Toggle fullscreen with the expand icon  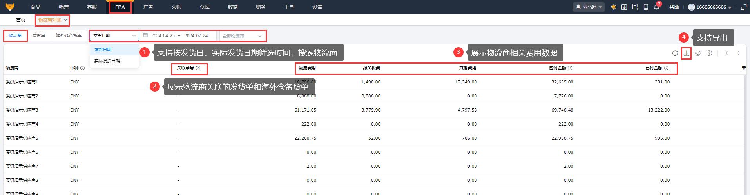pos(743,7)
